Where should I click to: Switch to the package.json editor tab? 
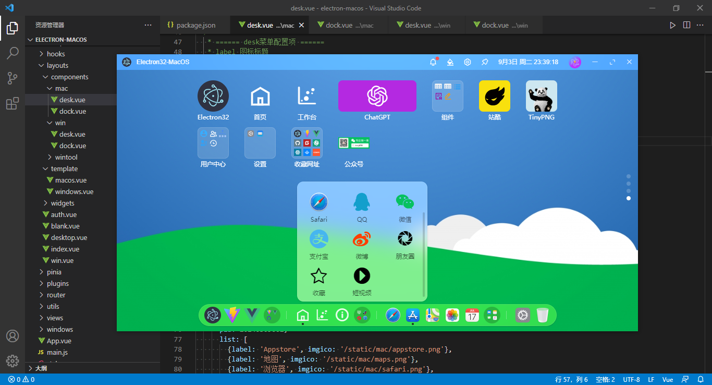click(x=196, y=25)
